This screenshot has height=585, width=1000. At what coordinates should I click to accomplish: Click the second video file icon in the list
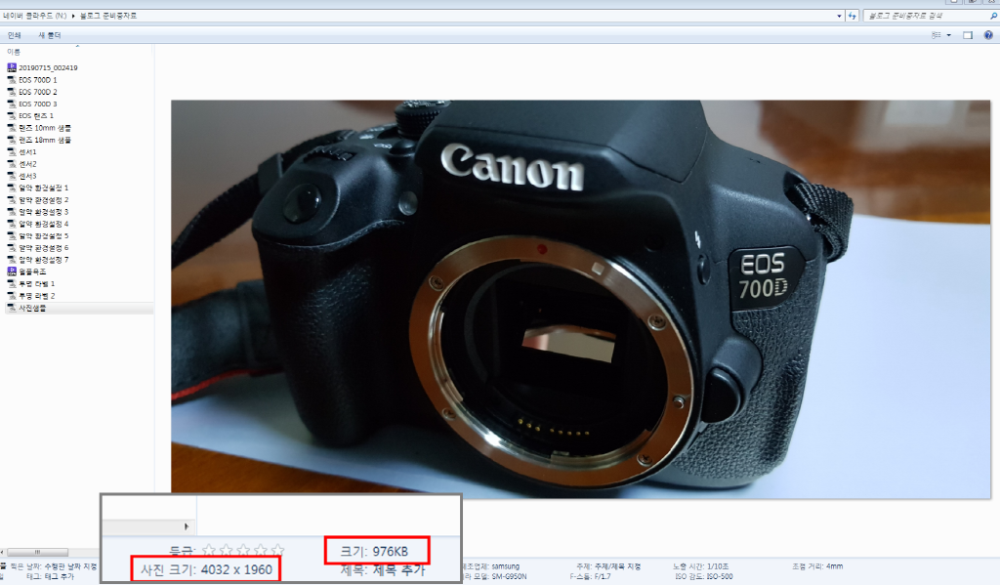tap(12, 272)
